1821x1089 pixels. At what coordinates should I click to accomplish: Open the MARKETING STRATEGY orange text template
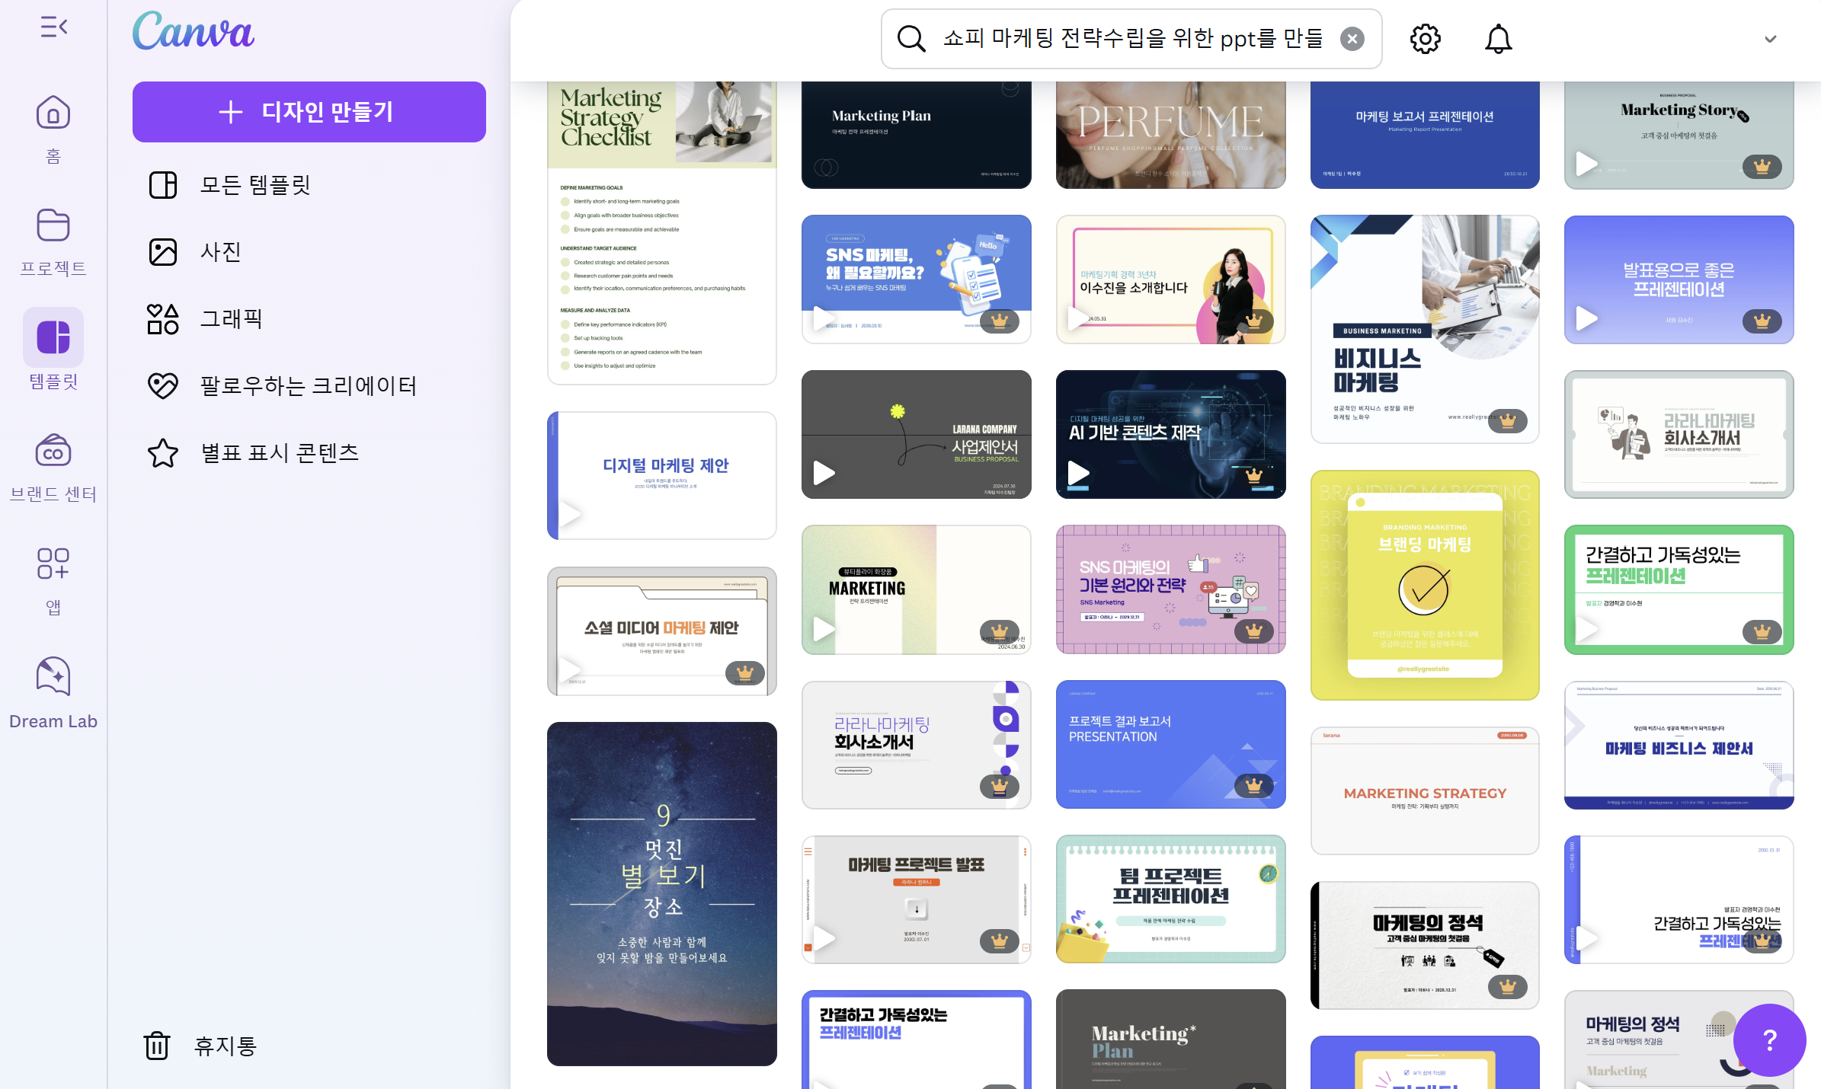[1425, 790]
